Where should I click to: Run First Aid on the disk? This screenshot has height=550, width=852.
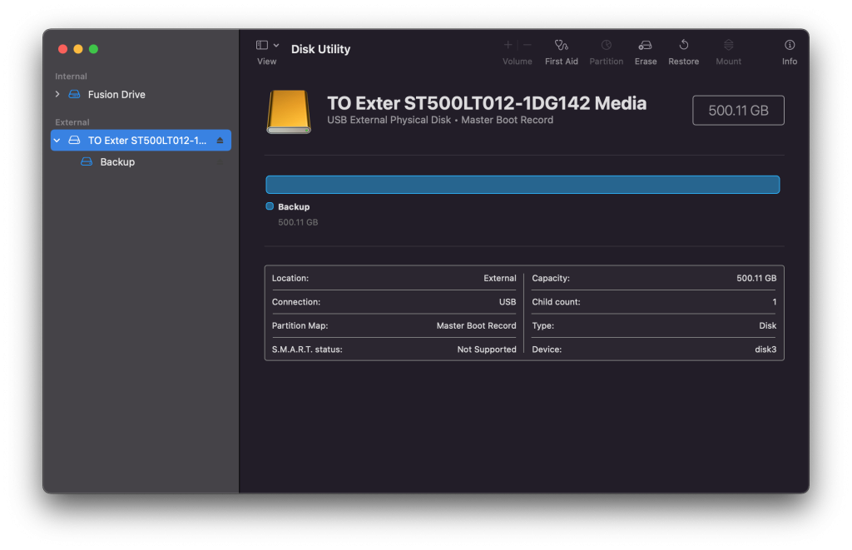coord(562,52)
